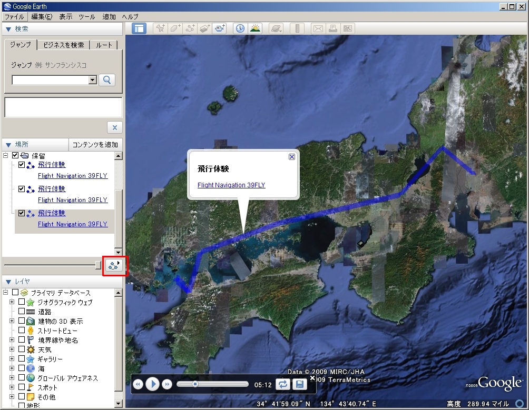This screenshot has height=410, width=529.
Task: Toggle the sidebar panel button
Action: pos(139,28)
